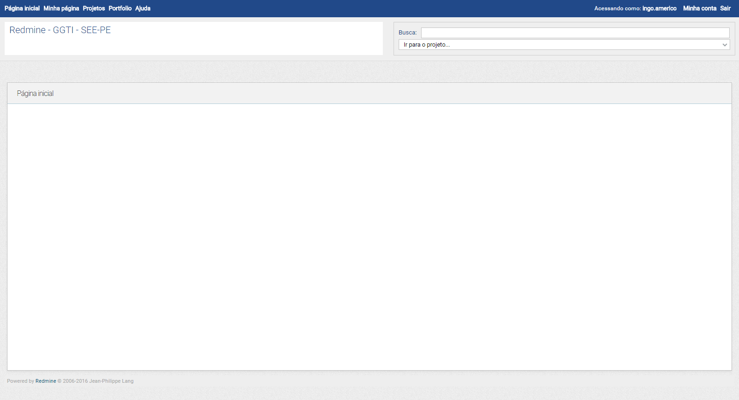The height and width of the screenshot is (400, 739).
Task: Click the Busca label link
Action: point(407,33)
